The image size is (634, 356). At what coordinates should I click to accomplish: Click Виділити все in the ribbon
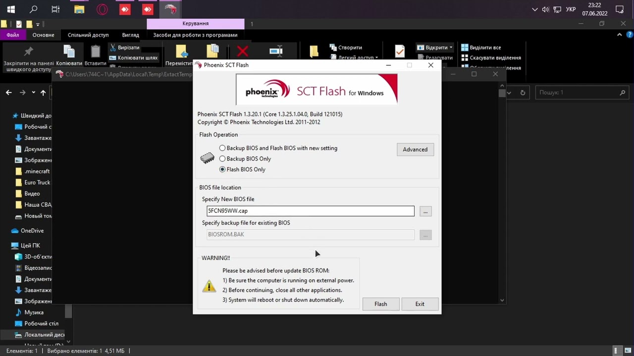(481, 47)
